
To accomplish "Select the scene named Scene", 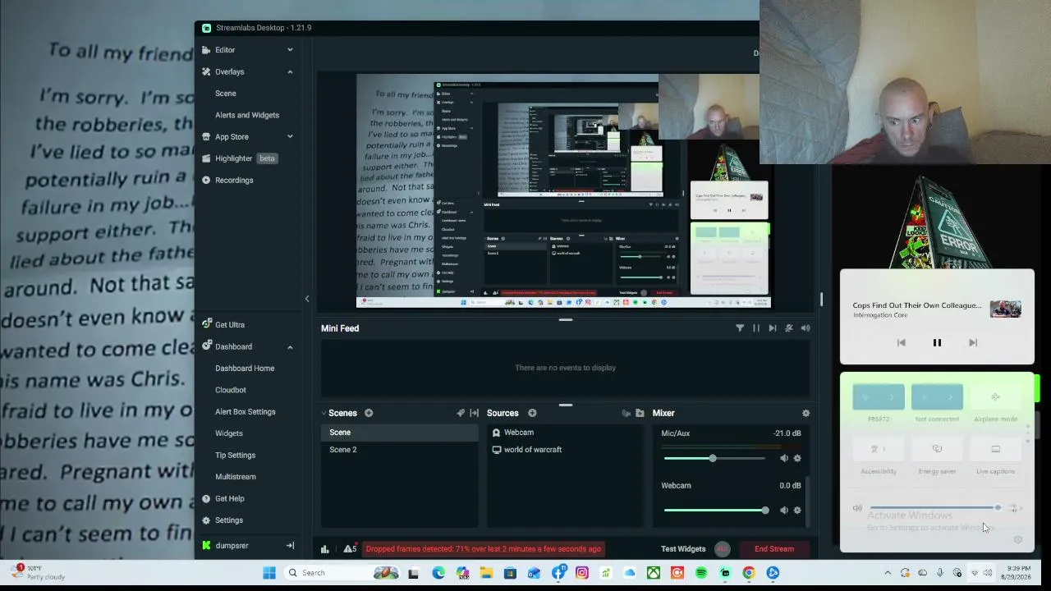I will point(399,433).
